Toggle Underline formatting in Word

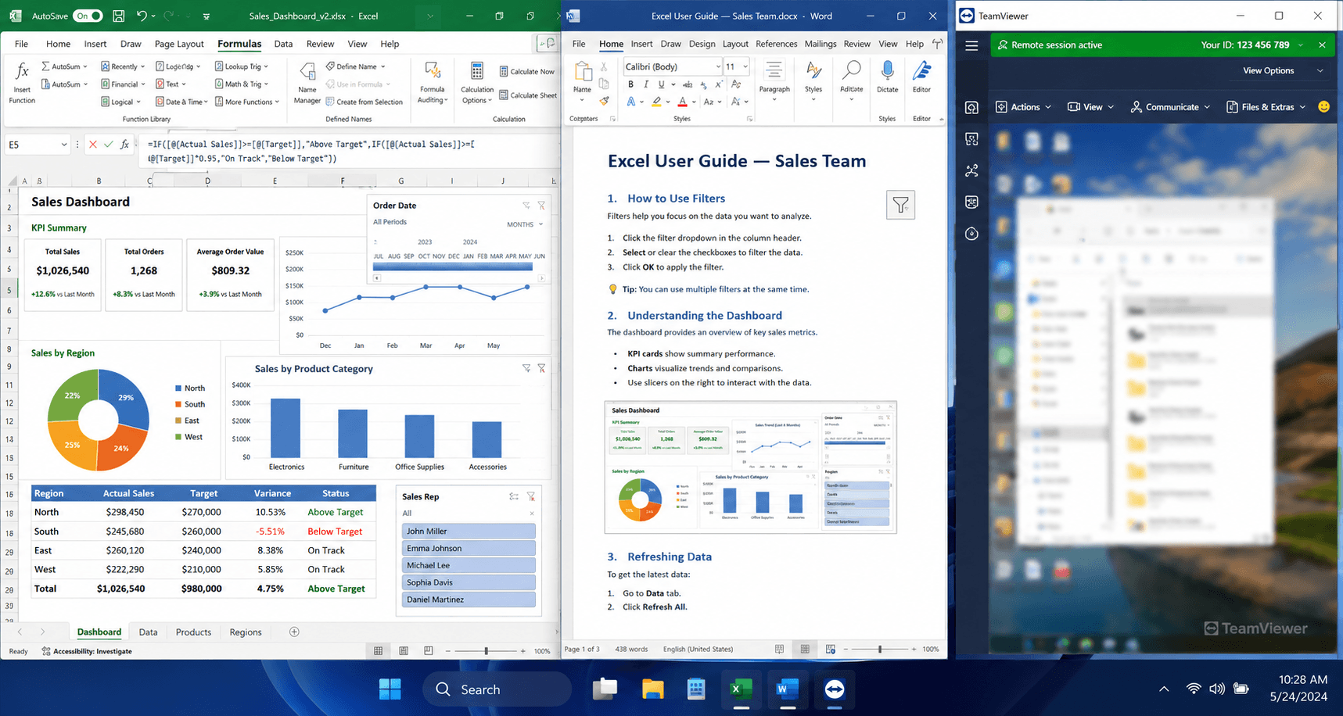coord(662,84)
